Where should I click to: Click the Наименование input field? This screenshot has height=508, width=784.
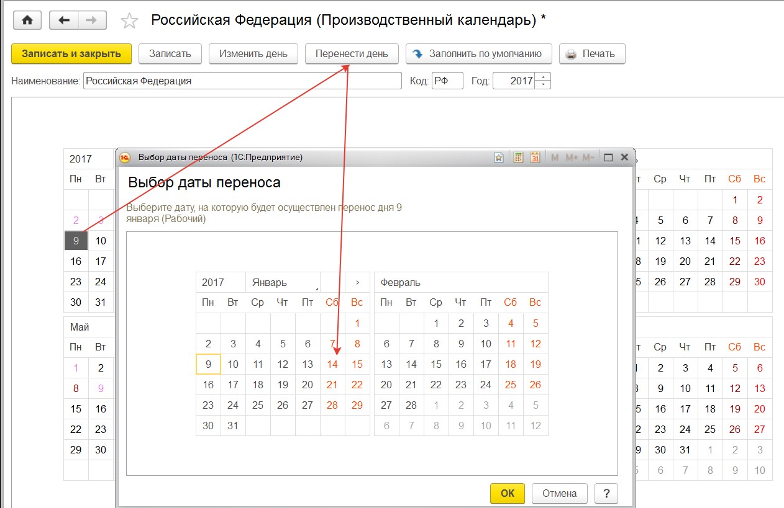(243, 81)
